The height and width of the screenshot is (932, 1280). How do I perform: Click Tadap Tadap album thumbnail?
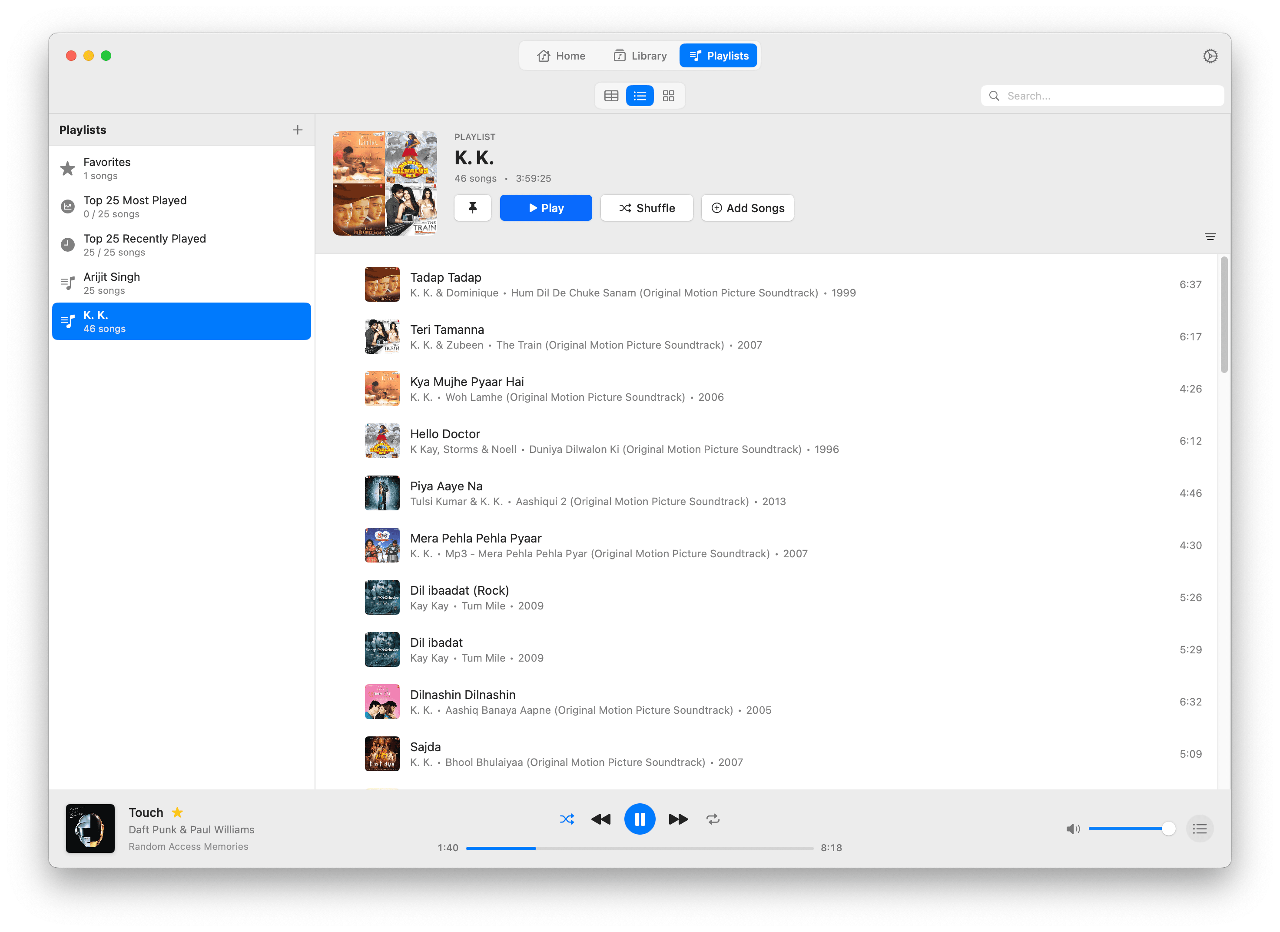point(382,284)
